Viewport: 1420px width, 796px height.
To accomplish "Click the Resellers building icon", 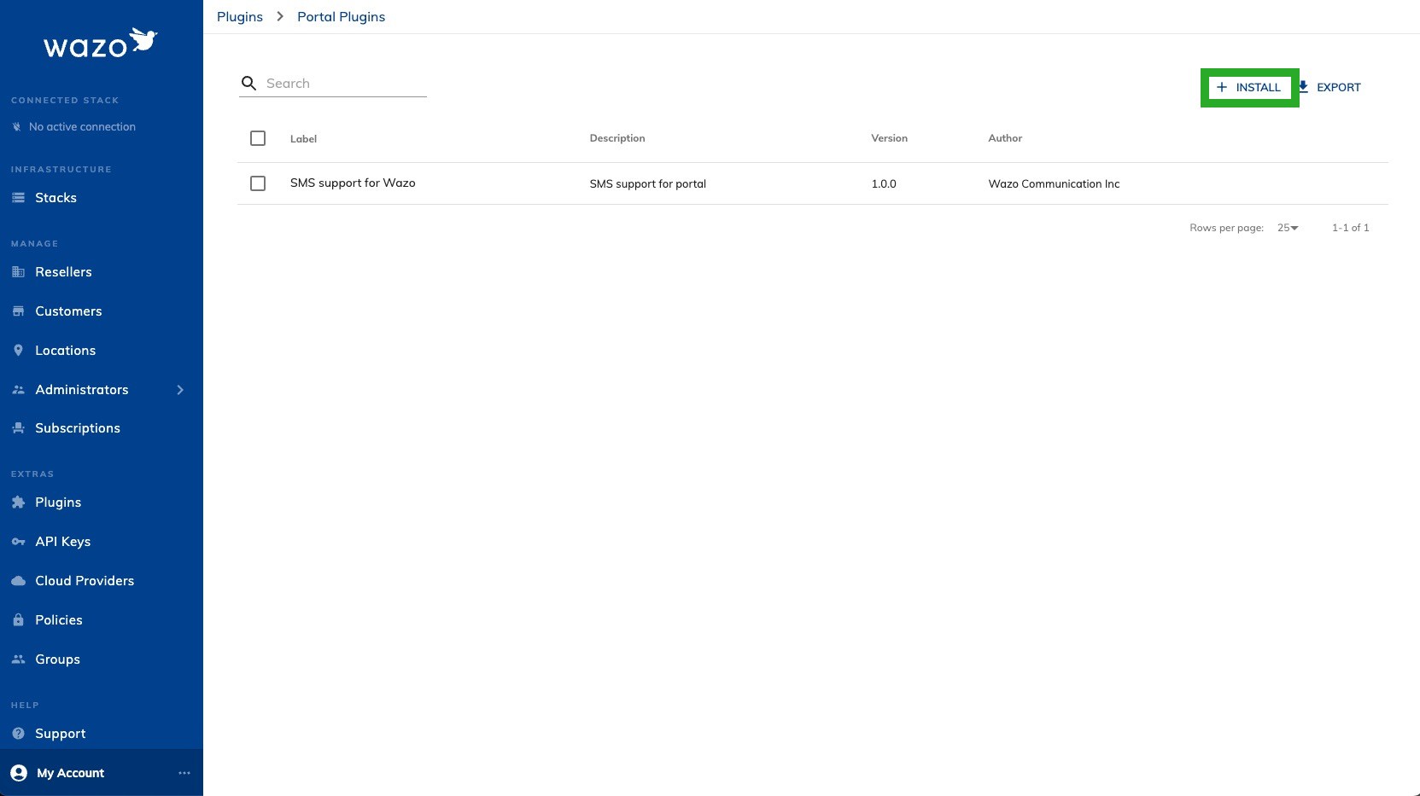I will pyautogui.click(x=18, y=272).
